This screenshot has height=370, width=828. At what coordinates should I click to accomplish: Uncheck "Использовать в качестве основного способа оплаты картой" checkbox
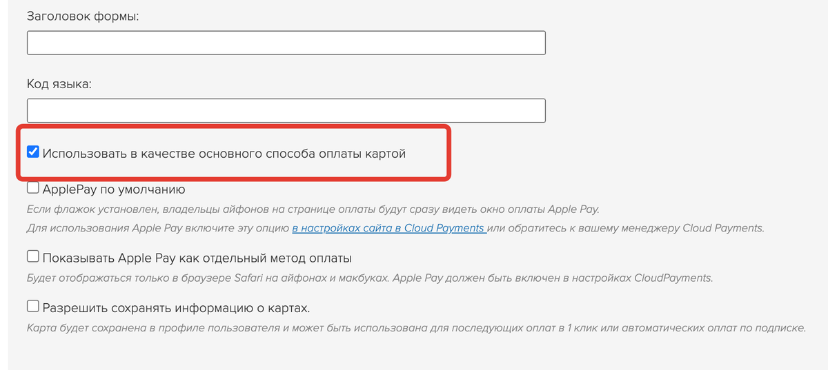coord(32,152)
